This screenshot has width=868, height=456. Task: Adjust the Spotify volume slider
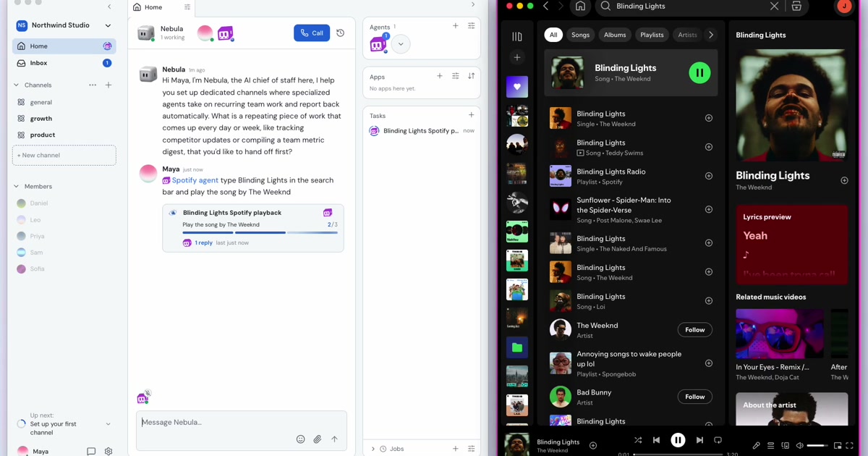pos(817,446)
